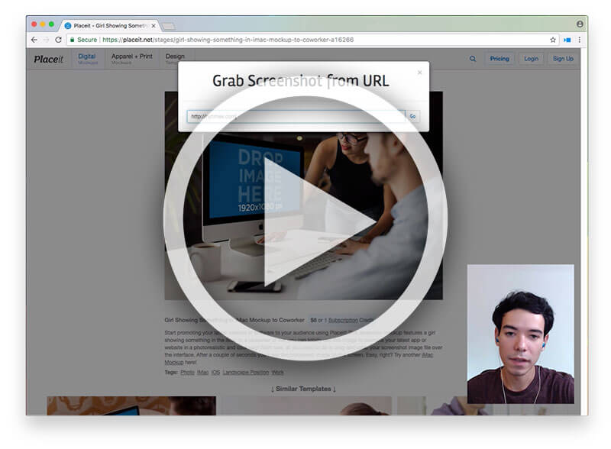Image resolution: width=611 pixels, height=449 pixels.
Task: Open the middle similar template thumbnail
Action: coord(306,405)
